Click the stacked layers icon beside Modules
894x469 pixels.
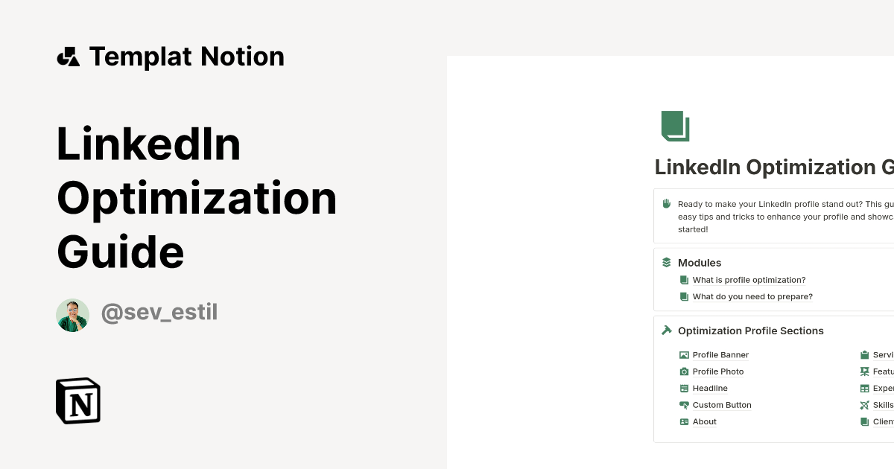tap(665, 262)
